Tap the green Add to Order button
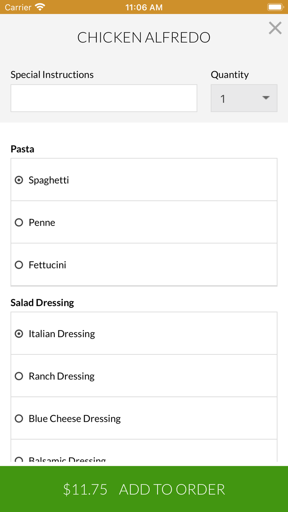 pos(144,489)
